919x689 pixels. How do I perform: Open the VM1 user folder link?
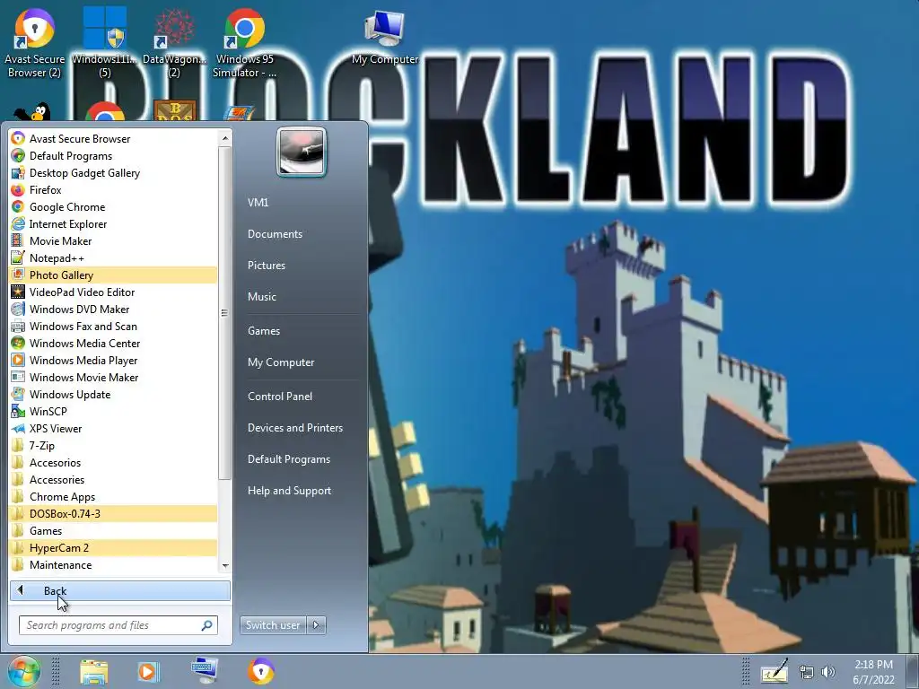(258, 202)
